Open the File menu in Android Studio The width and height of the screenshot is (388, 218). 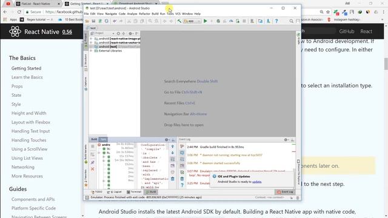click(86, 14)
